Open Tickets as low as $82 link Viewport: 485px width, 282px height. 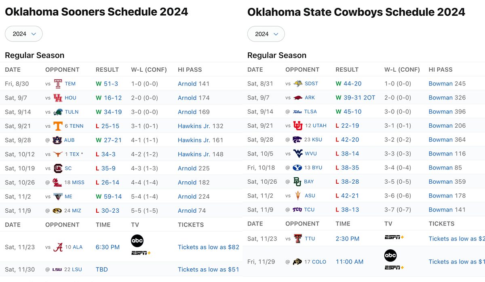pyautogui.click(x=208, y=247)
